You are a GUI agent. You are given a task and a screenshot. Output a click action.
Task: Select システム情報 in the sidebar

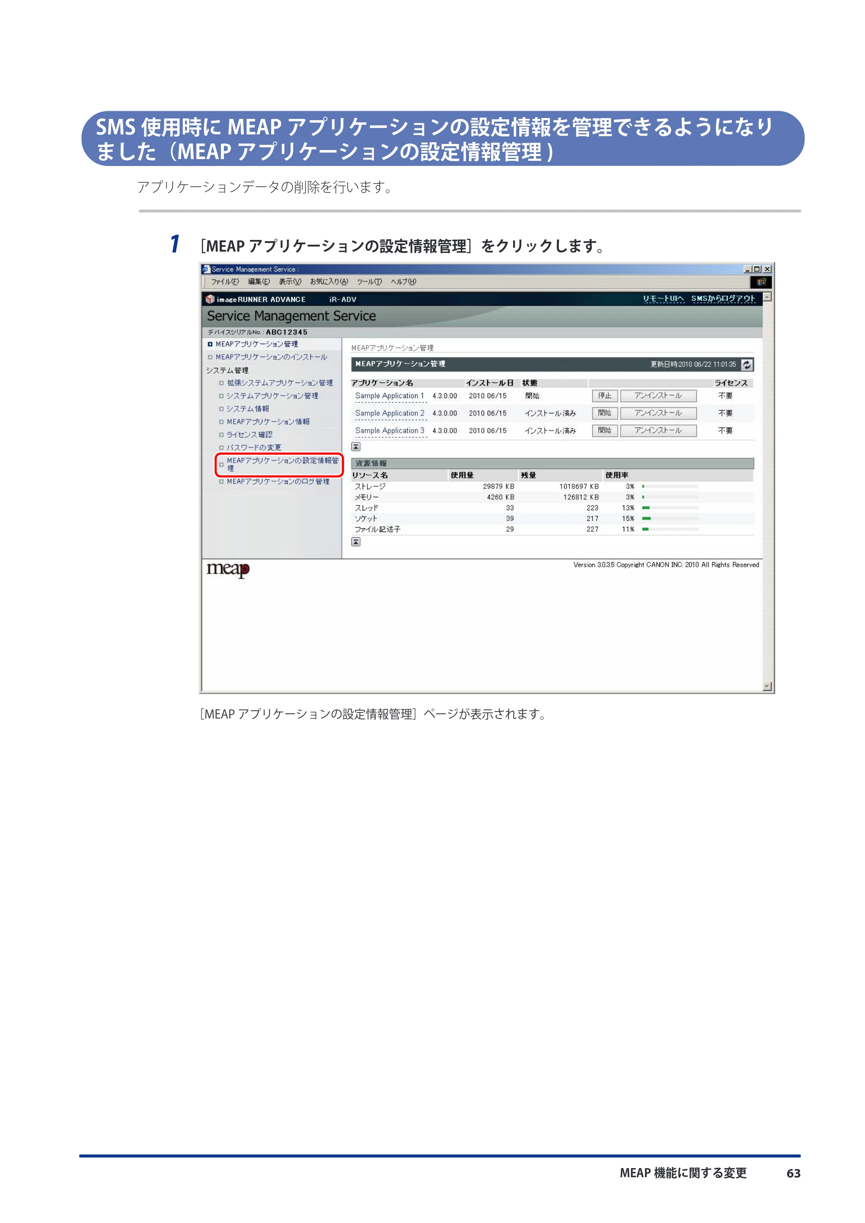pos(248,409)
